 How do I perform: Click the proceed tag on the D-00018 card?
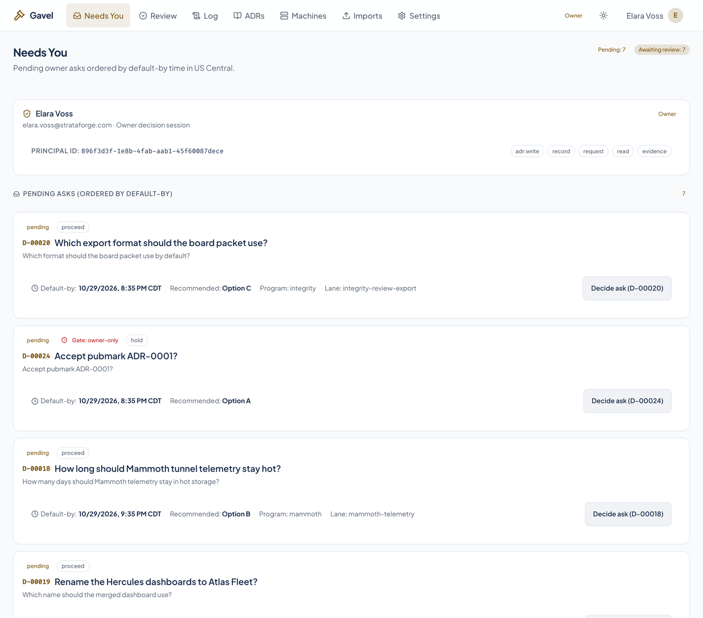coord(73,453)
